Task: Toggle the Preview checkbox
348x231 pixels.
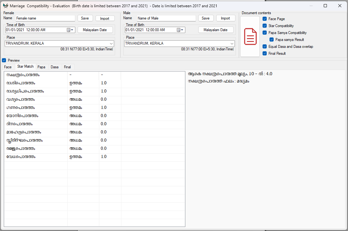Action: tap(4, 60)
